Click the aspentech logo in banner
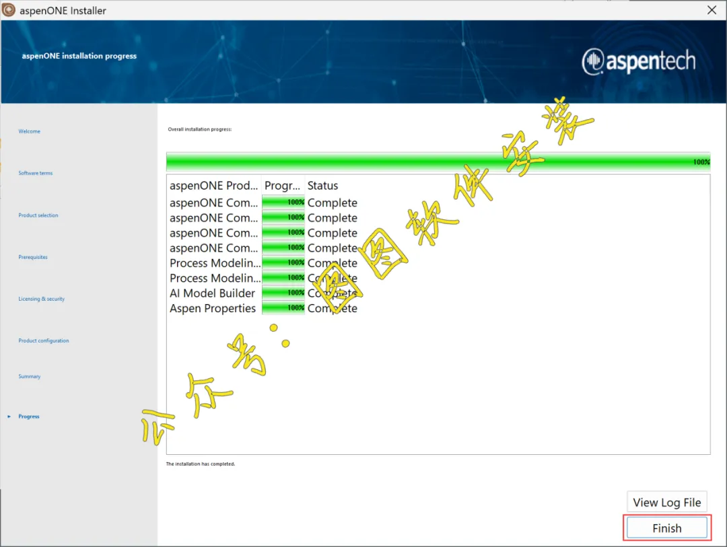727x547 pixels. coord(639,61)
